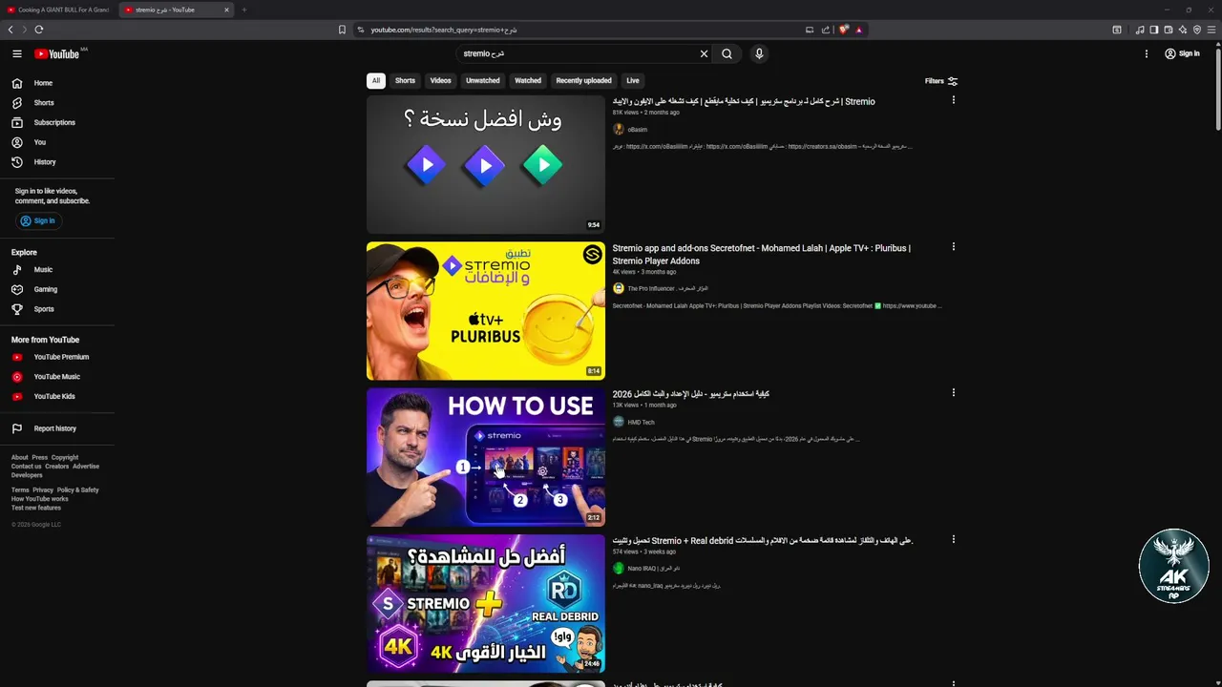Click Sign in at the top right
The height and width of the screenshot is (687, 1222).
coord(1182,53)
